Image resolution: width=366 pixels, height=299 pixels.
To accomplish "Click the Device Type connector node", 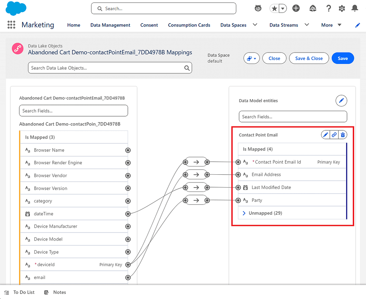I will pyautogui.click(x=128, y=252).
